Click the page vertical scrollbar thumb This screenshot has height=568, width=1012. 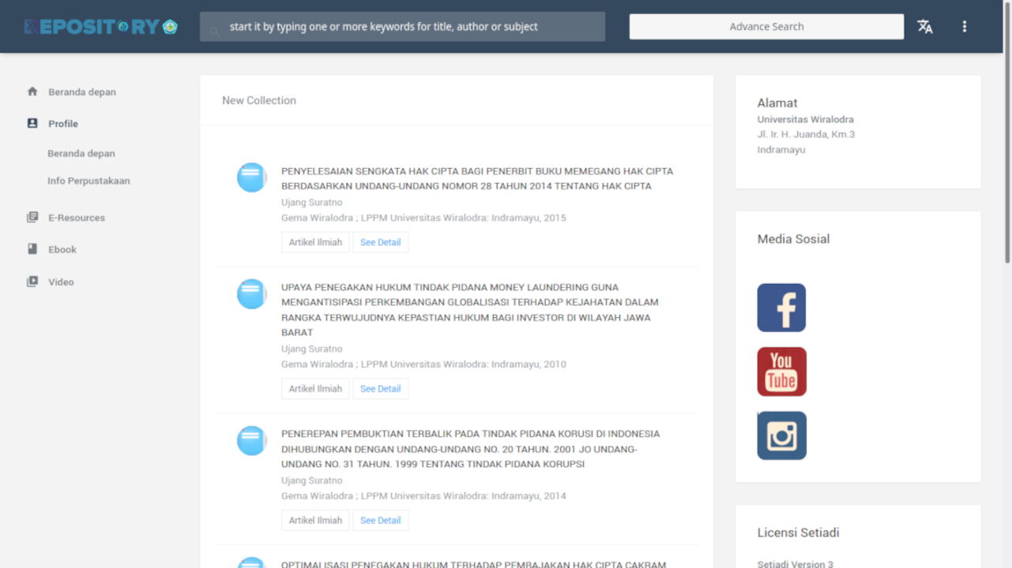[x=1007, y=134]
